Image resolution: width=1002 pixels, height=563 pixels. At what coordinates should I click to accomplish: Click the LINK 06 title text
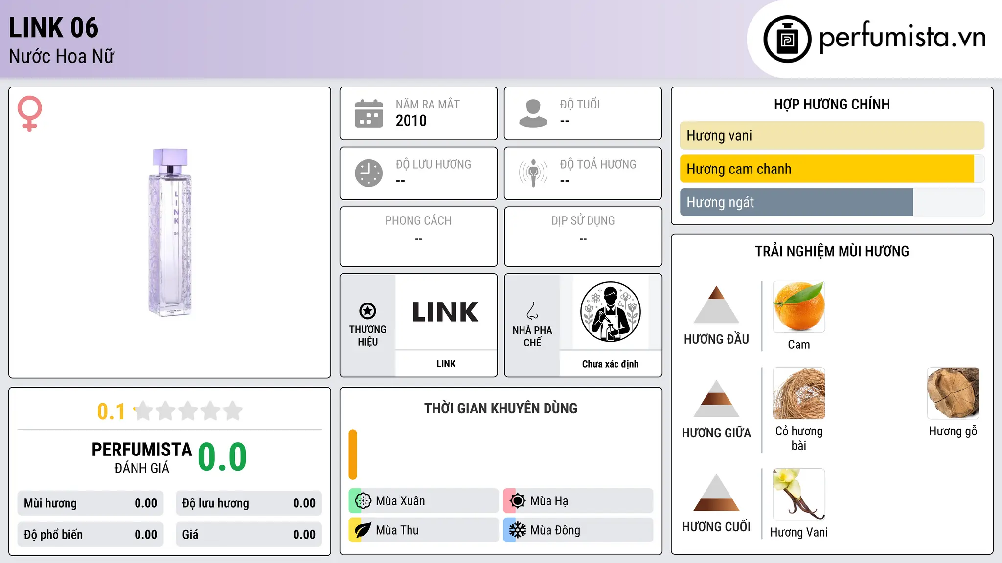pyautogui.click(x=54, y=27)
